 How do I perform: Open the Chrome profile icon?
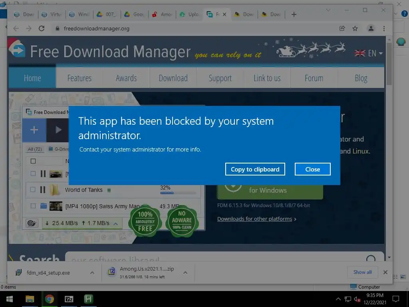click(371, 28)
